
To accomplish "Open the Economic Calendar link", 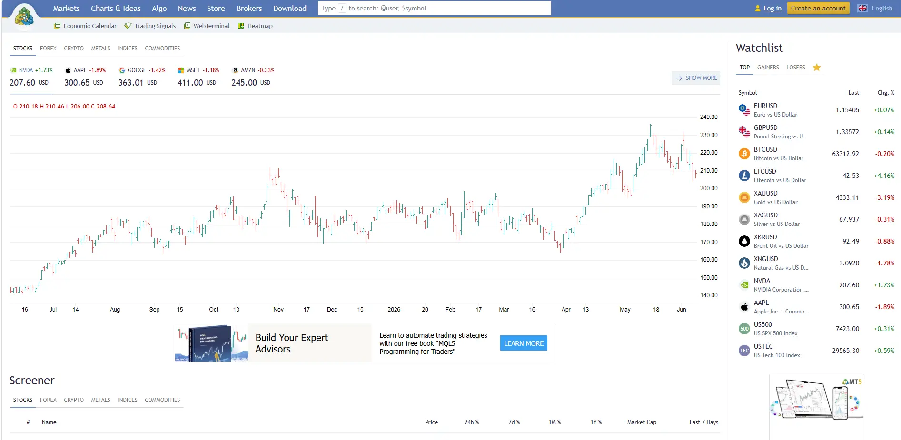I will (x=85, y=26).
